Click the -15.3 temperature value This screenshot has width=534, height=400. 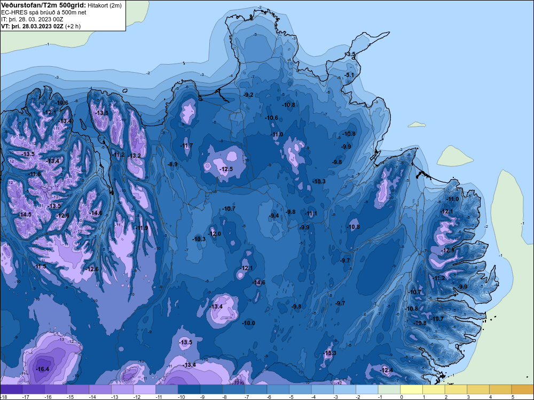point(329,353)
